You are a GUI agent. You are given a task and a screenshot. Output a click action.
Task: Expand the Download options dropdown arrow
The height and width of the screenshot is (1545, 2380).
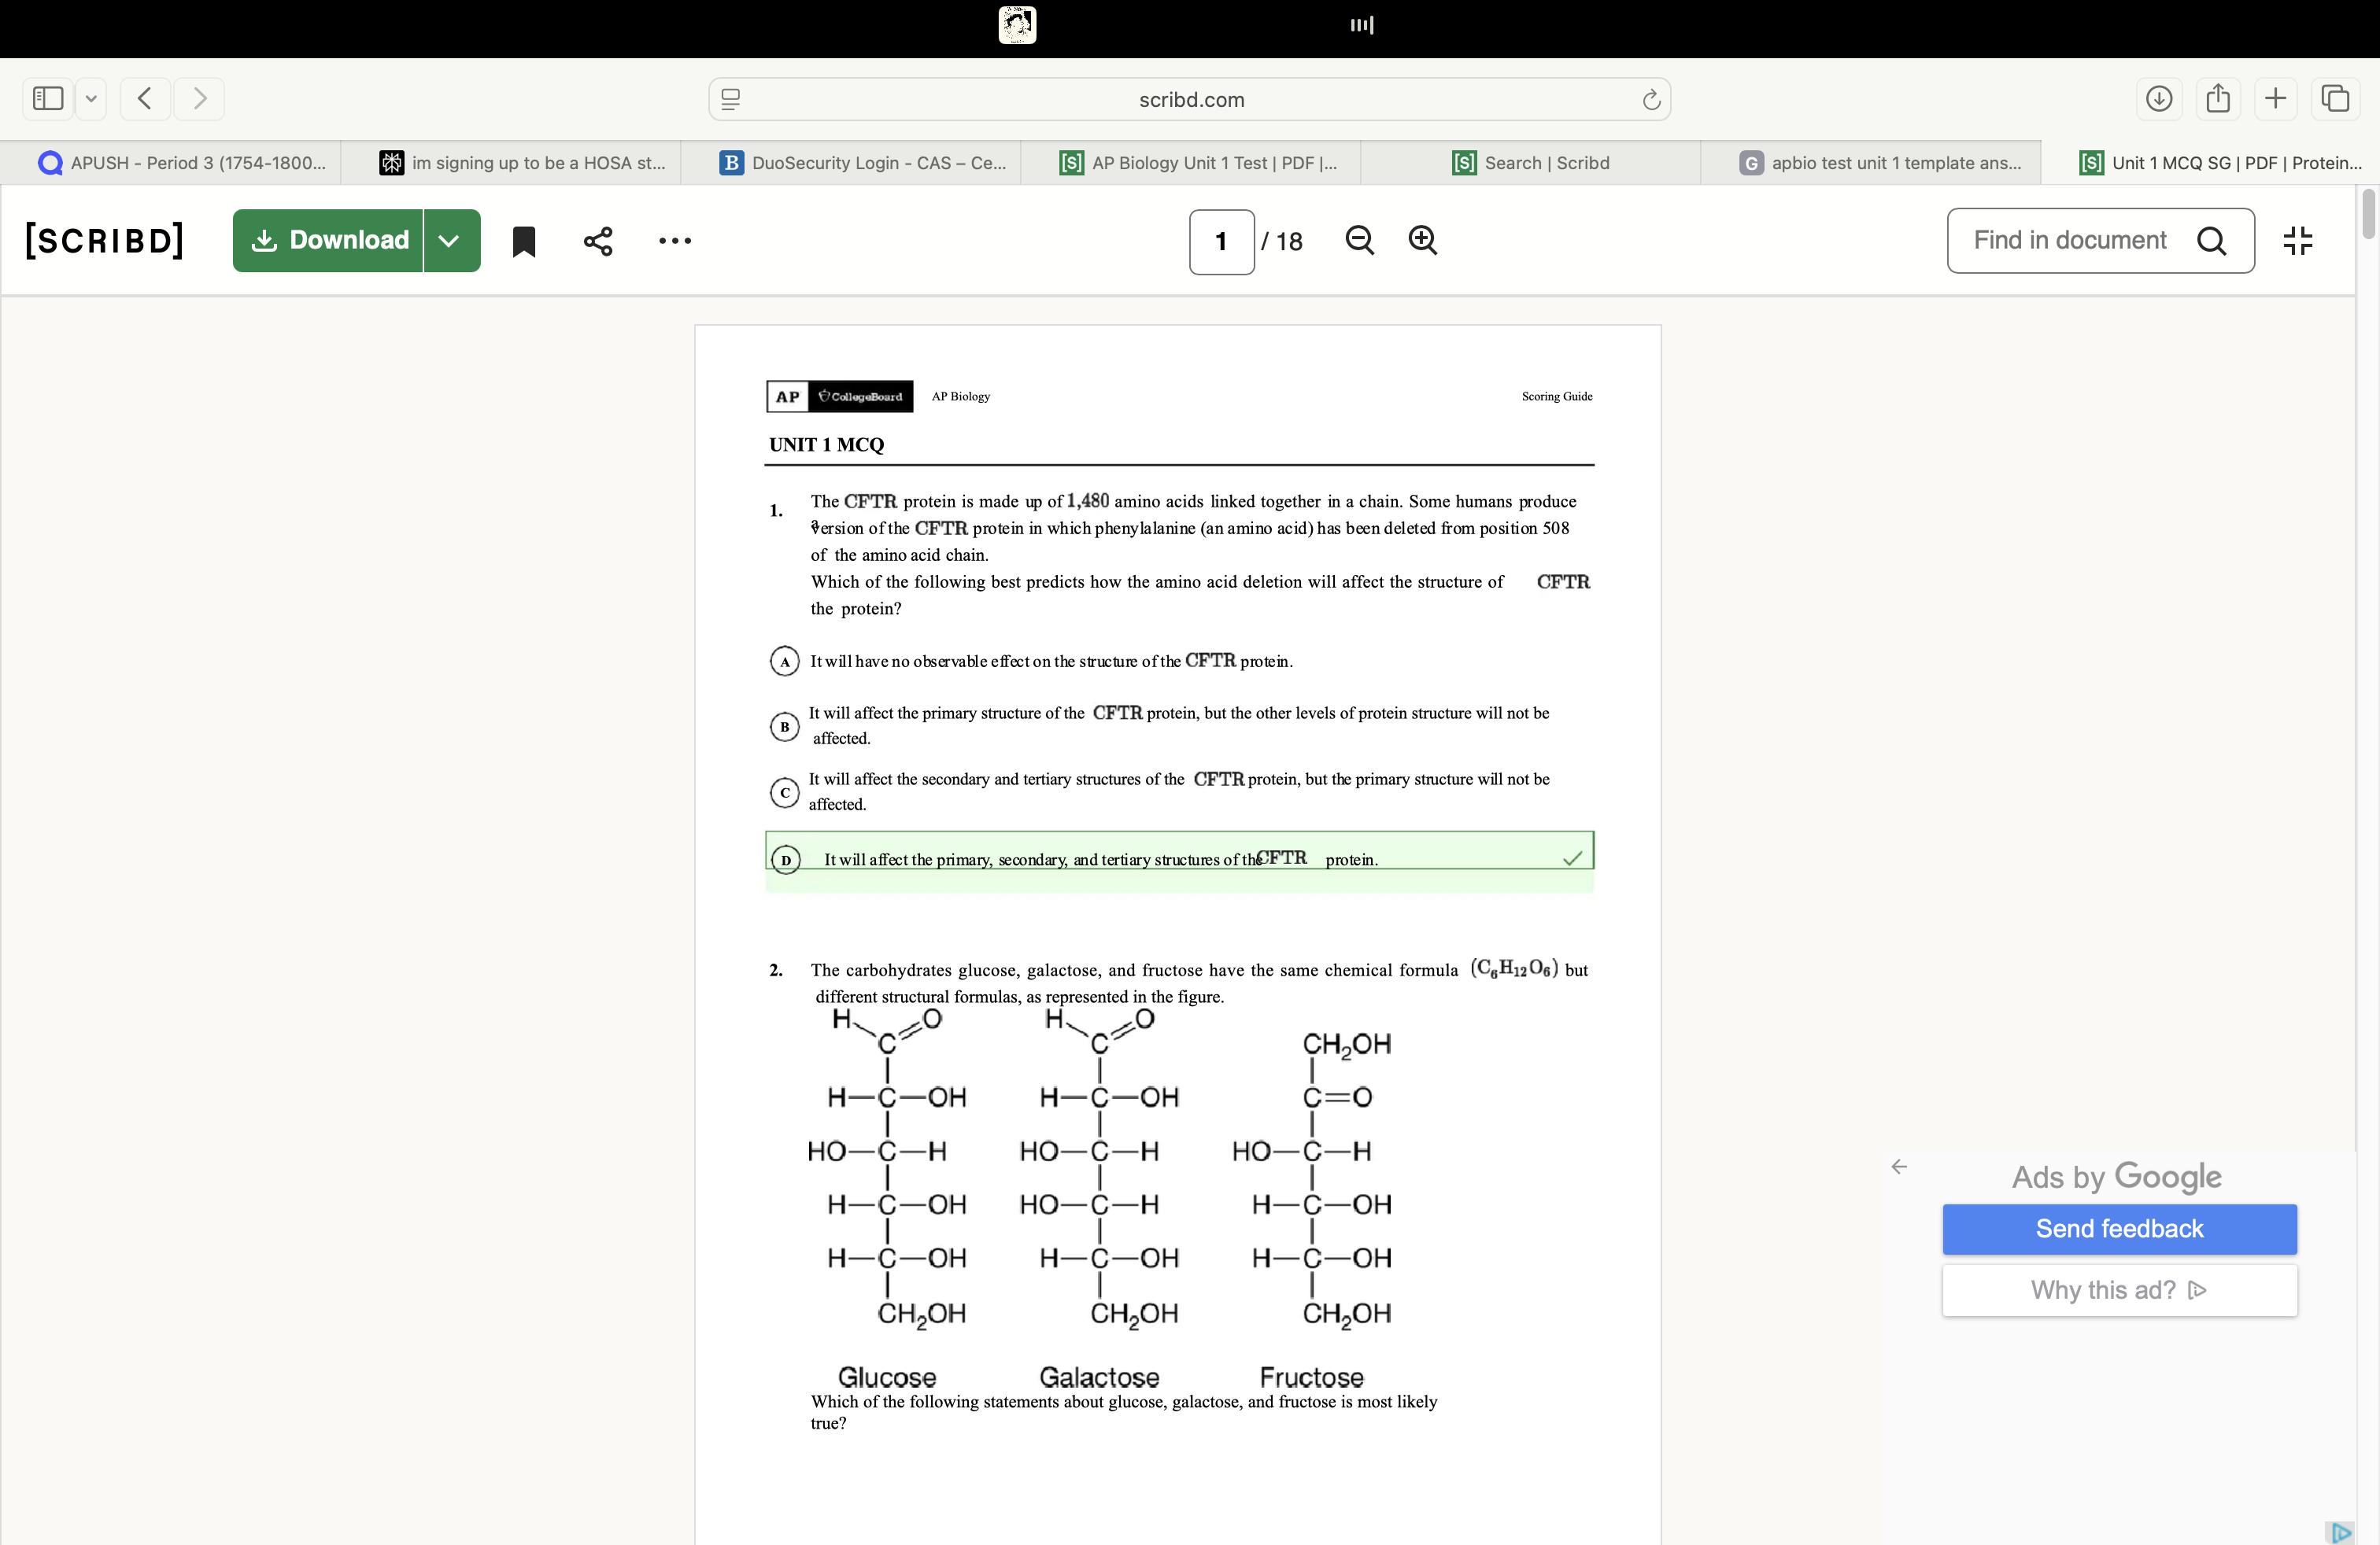pos(450,241)
